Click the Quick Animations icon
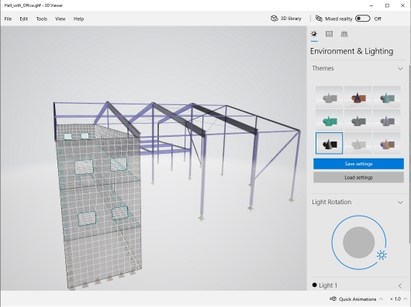Viewport: 411px width, 307px height. tap(333, 298)
